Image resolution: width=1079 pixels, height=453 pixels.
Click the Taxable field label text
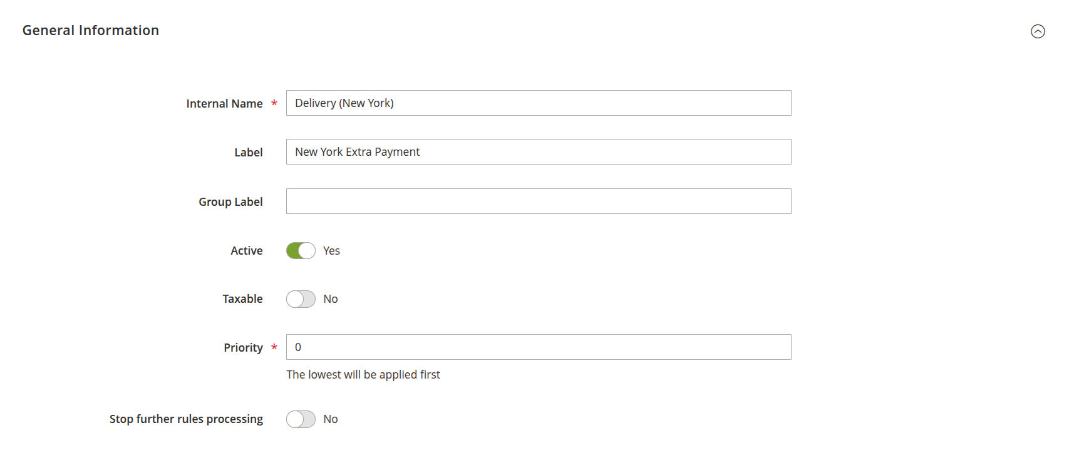pyautogui.click(x=242, y=299)
